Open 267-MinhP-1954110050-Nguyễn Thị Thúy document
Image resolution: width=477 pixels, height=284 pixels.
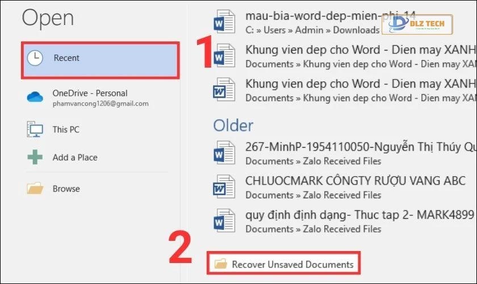[361, 147]
